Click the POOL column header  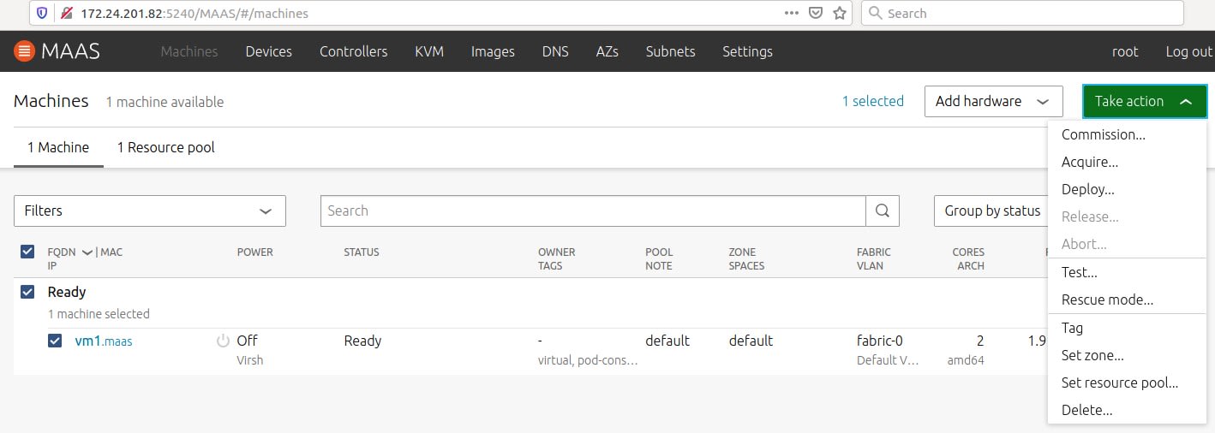tap(658, 252)
